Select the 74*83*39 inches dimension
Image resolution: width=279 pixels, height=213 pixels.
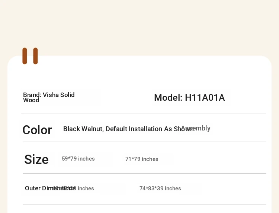point(160,188)
